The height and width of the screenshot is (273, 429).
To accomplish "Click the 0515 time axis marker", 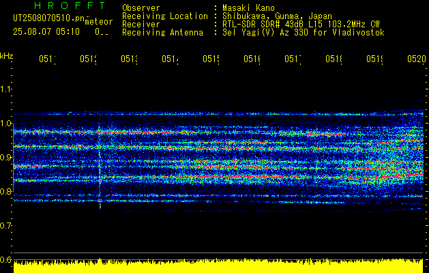I will (x=211, y=59).
